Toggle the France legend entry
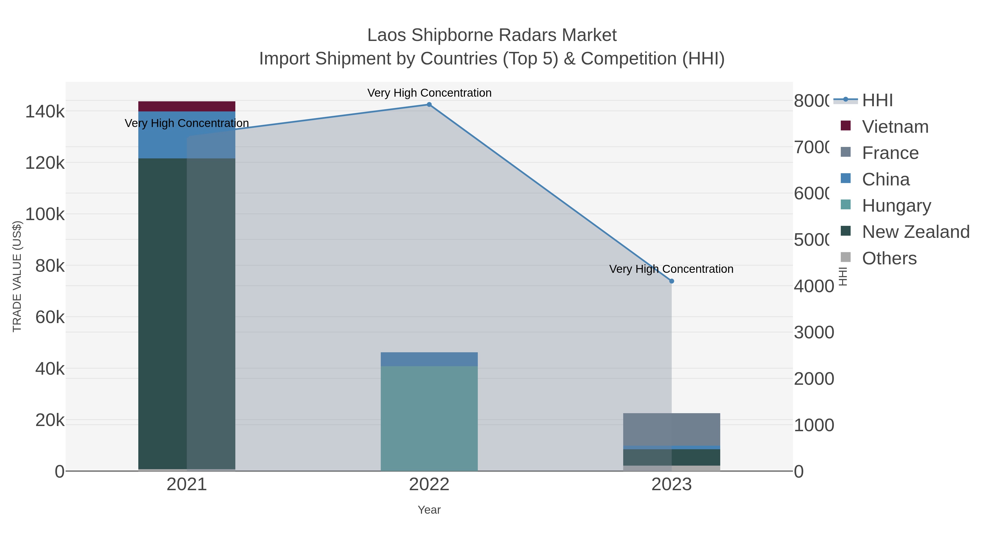Image resolution: width=984 pixels, height=553 pixels. [879, 153]
